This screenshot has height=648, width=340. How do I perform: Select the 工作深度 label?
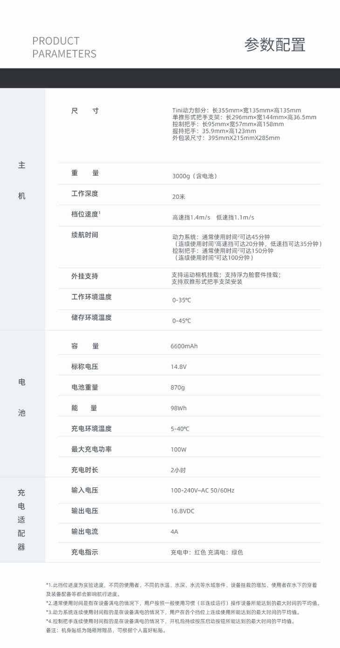click(x=85, y=193)
